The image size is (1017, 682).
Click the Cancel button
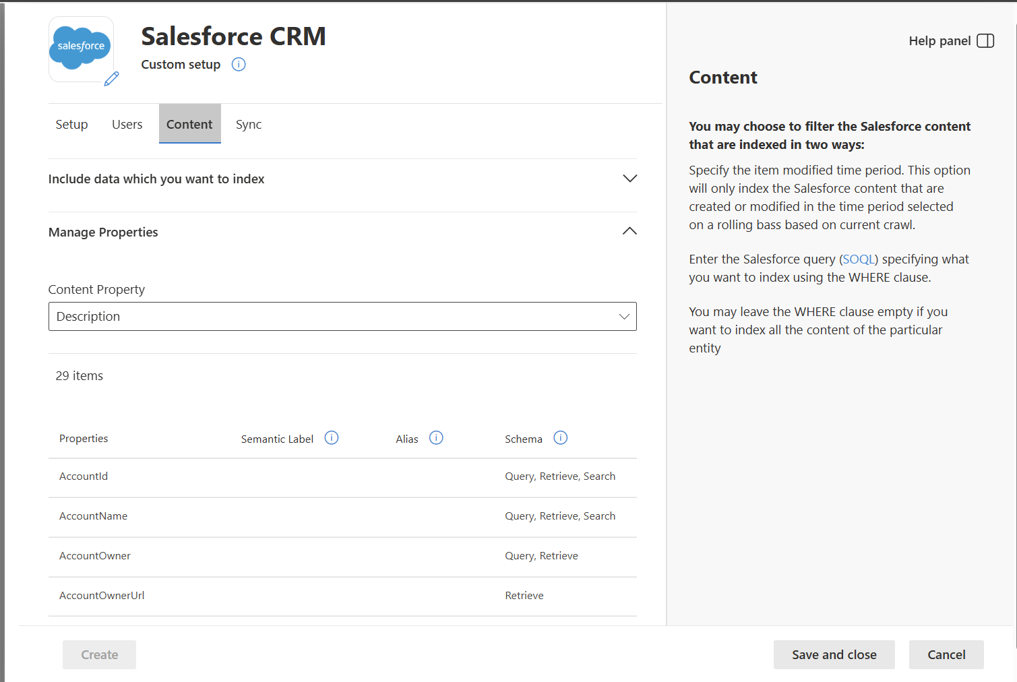[946, 654]
